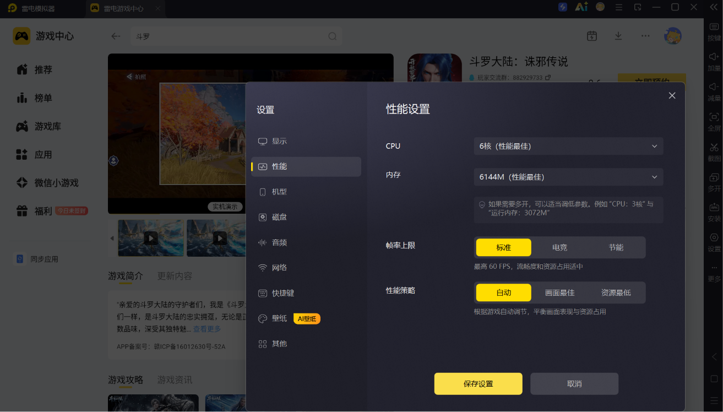This screenshot has height=412, width=723.
Task: Select 画面最佳 performance strategy
Action: pyautogui.click(x=560, y=292)
